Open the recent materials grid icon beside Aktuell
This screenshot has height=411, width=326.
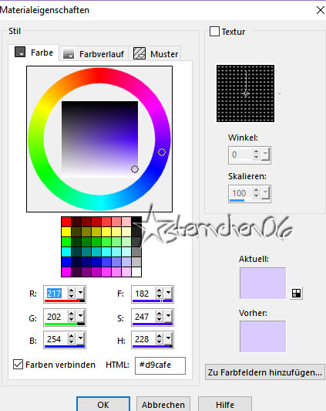point(296,294)
